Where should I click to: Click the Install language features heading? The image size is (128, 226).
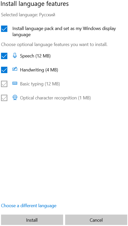point(34,4)
